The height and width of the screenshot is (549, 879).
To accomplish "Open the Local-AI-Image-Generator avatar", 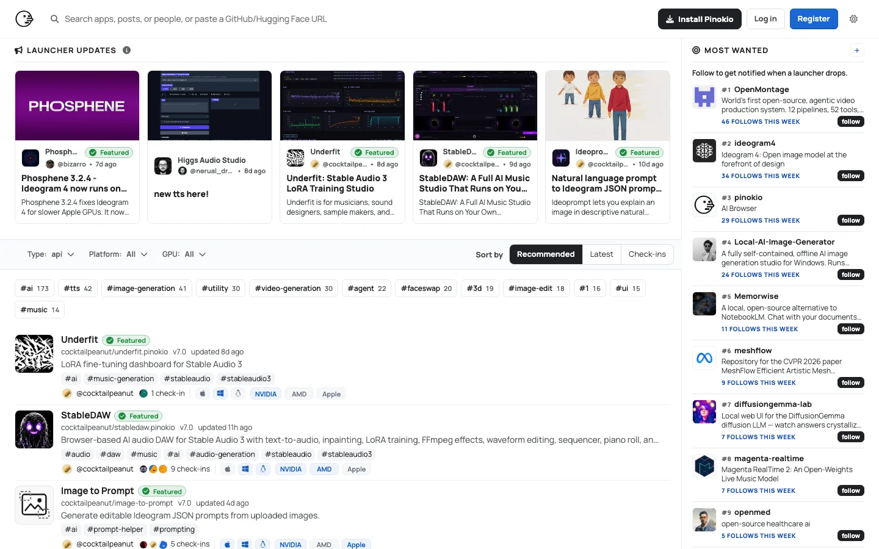I will (x=704, y=249).
